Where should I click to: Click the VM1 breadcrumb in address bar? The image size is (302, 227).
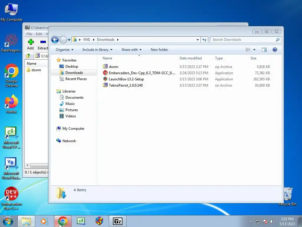pyautogui.click(x=86, y=40)
